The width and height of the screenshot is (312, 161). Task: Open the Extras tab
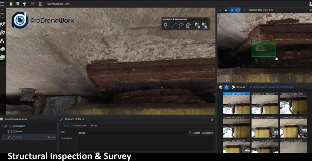tap(94, 125)
